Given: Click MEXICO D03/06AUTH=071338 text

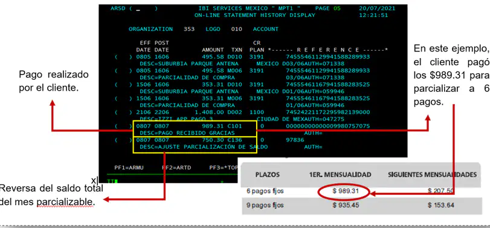Looking at the screenshot, I should (x=300, y=64).
